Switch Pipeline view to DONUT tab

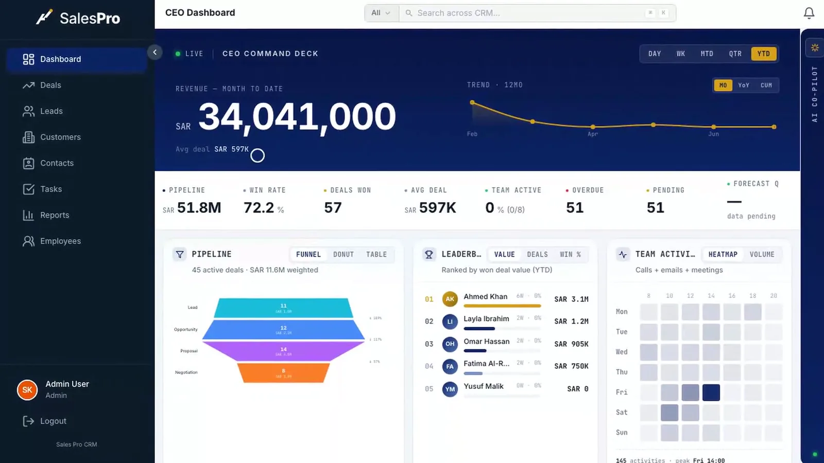coord(344,254)
